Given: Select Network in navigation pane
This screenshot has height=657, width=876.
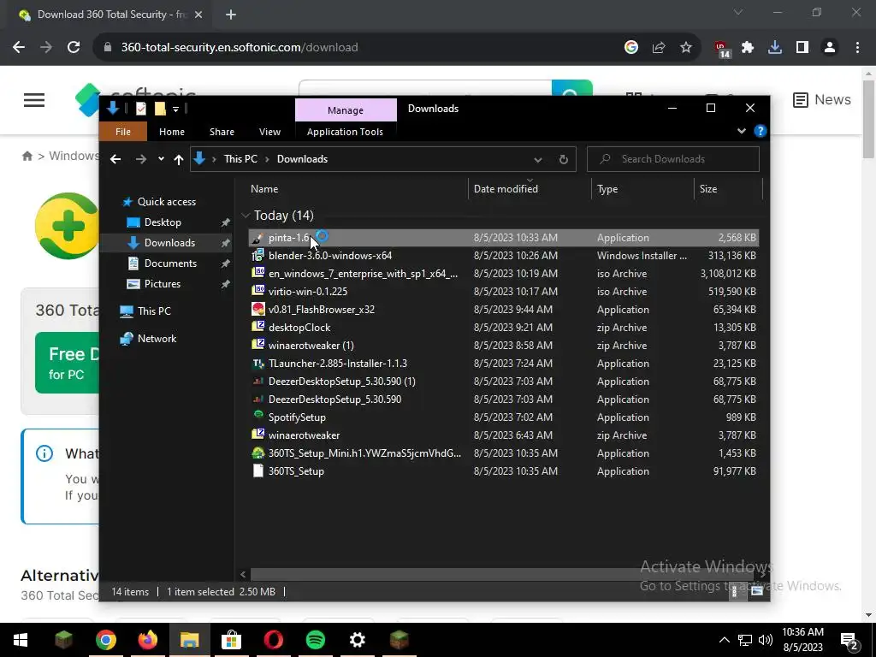Looking at the screenshot, I should 157,339.
